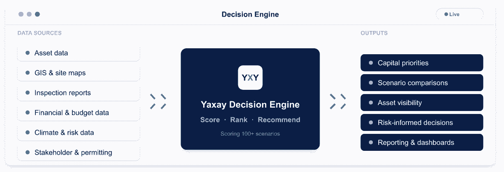Click the dark window dot icon
The width and height of the screenshot is (504, 172).
coord(37,14)
